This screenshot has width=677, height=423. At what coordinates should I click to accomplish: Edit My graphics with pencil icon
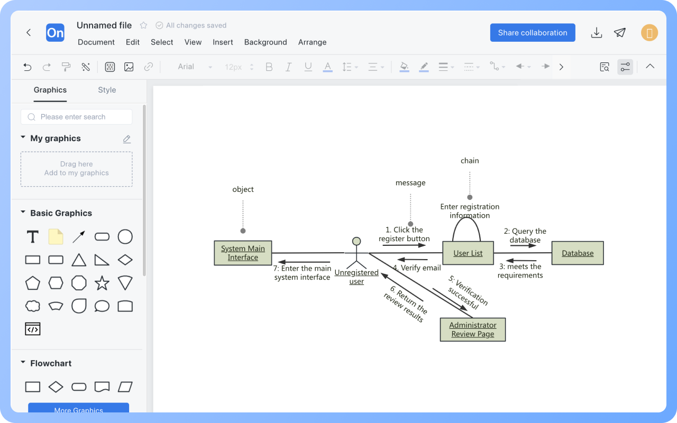click(127, 139)
